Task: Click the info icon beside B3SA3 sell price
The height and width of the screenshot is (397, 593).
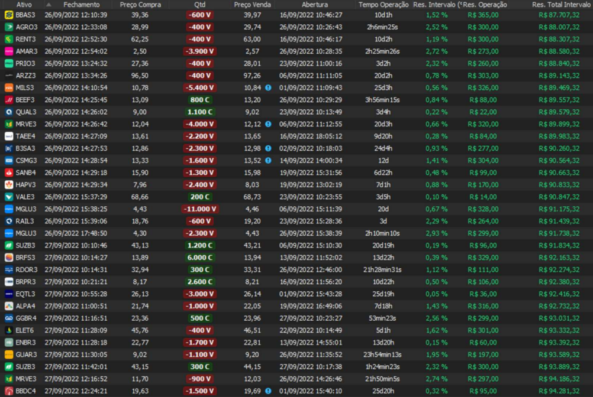Action: pyautogui.click(x=268, y=148)
